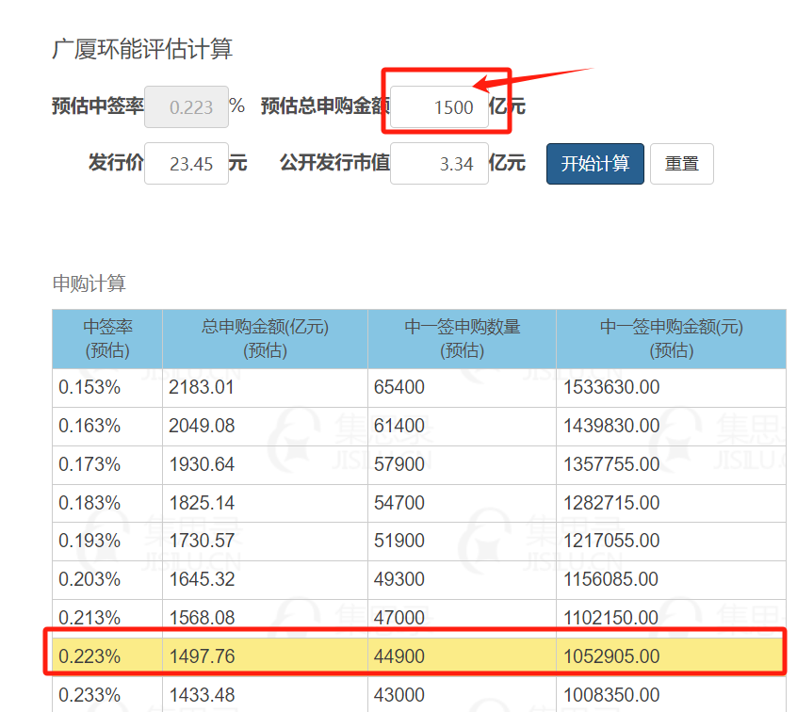This screenshot has height=712, width=797.
Task: Click the 预估中签率 field showing 0.223
Action: point(187,106)
